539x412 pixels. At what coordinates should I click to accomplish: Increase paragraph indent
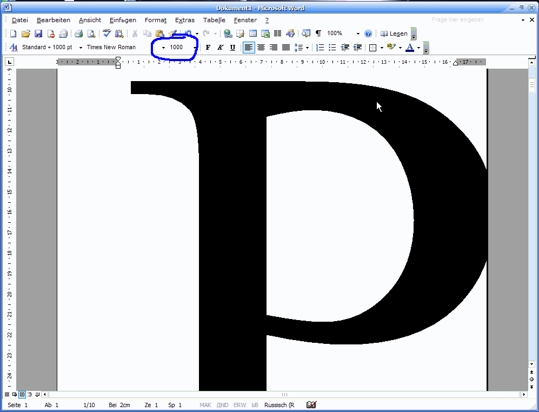[x=357, y=48]
